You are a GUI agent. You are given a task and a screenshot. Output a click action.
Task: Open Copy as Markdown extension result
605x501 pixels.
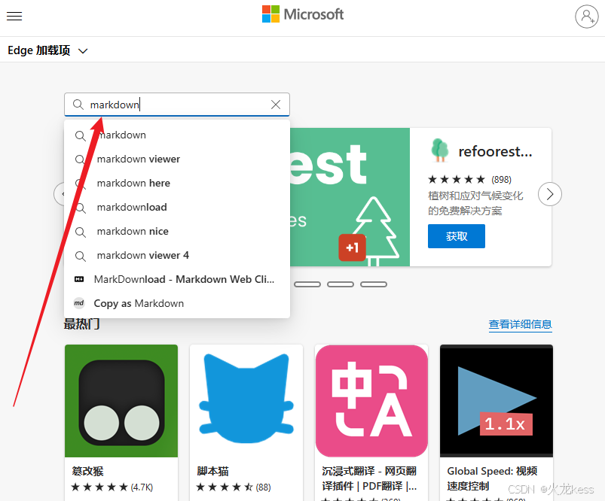tap(177, 303)
